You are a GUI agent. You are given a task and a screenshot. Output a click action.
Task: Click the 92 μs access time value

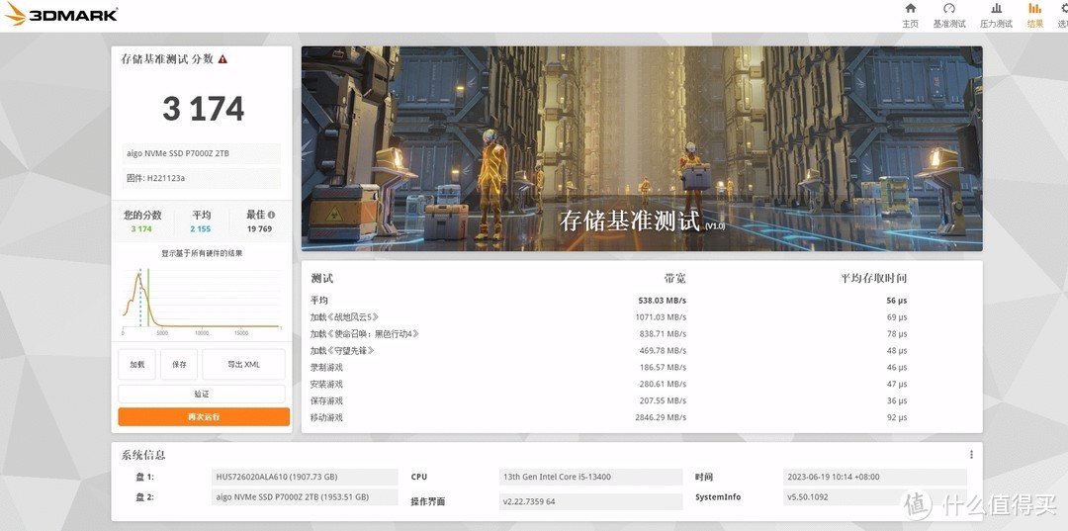(x=896, y=417)
